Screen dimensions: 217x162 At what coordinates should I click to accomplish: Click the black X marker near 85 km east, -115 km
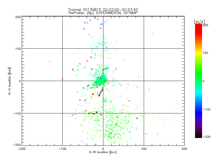coord(137,118)
